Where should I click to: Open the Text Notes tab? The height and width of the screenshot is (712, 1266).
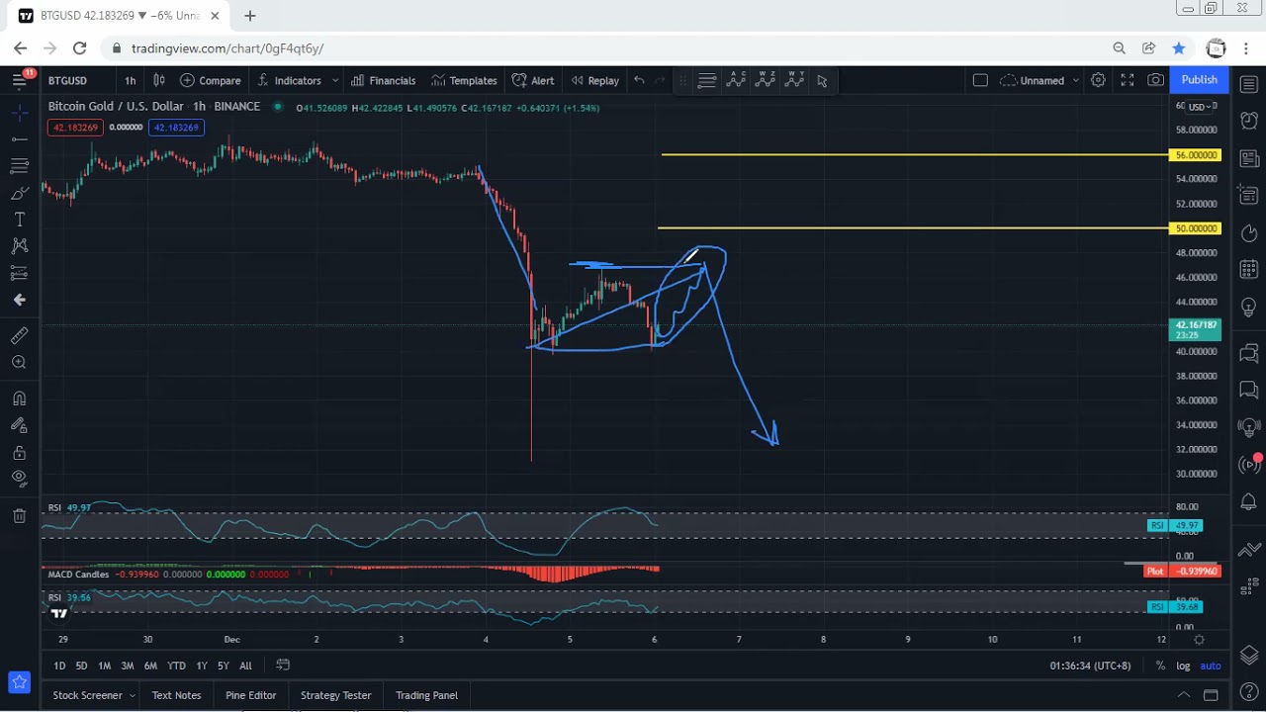[x=176, y=695]
